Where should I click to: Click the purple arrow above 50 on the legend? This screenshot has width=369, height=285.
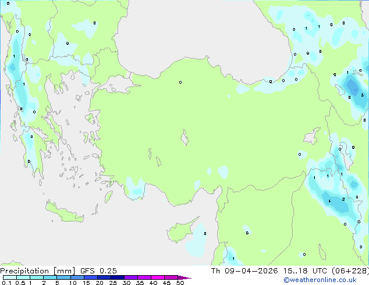pos(185,277)
